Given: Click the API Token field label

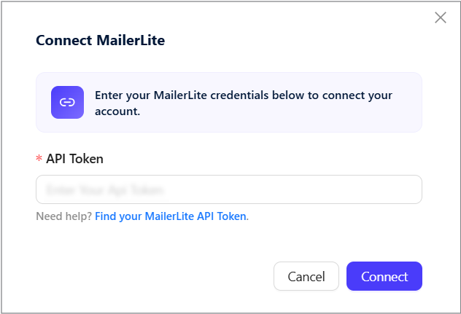Looking at the screenshot, I should 74,159.
